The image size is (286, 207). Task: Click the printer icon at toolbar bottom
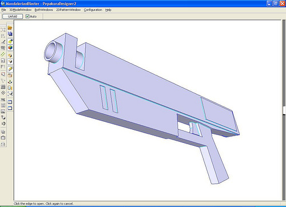pyautogui.click(x=3, y=144)
